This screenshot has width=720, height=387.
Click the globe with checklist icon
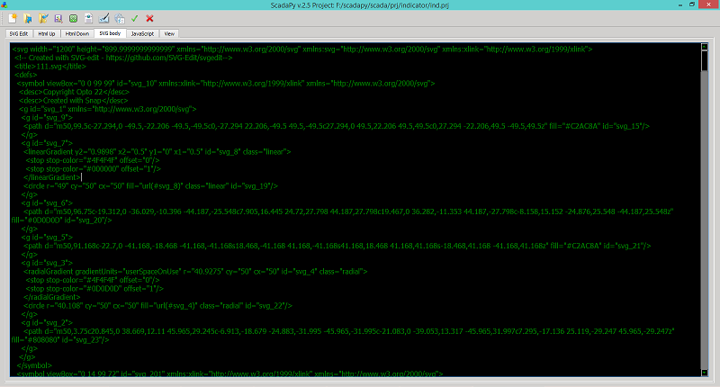point(120,18)
